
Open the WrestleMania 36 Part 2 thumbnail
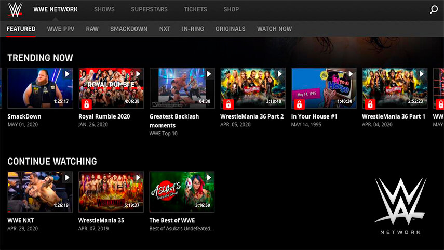(253, 88)
